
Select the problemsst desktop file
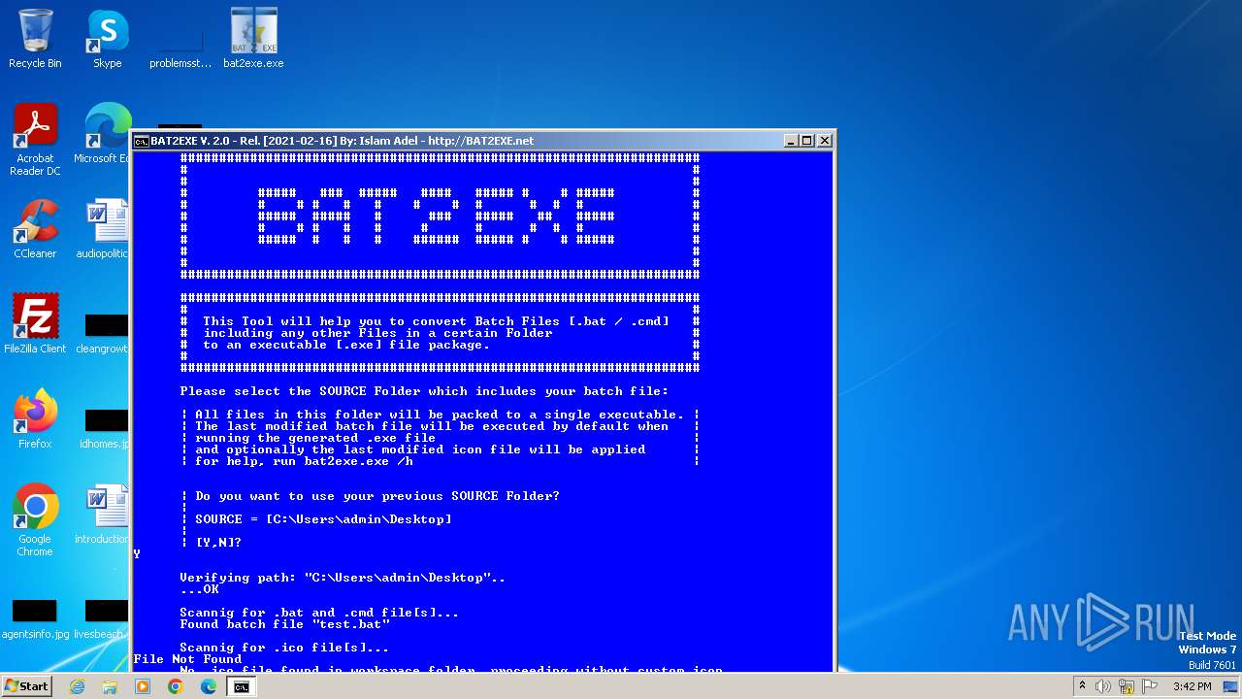point(180,39)
